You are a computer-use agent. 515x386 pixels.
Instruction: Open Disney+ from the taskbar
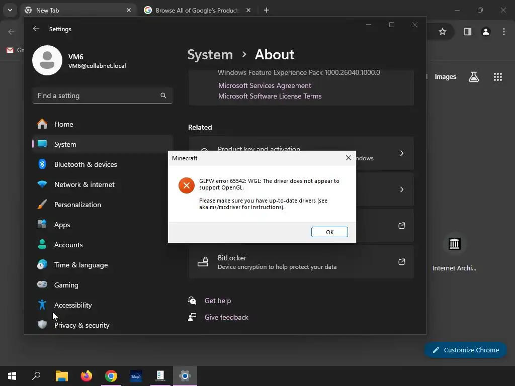[x=136, y=376]
